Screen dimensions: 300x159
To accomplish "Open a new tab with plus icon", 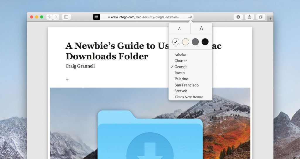I will tap(270, 19).
